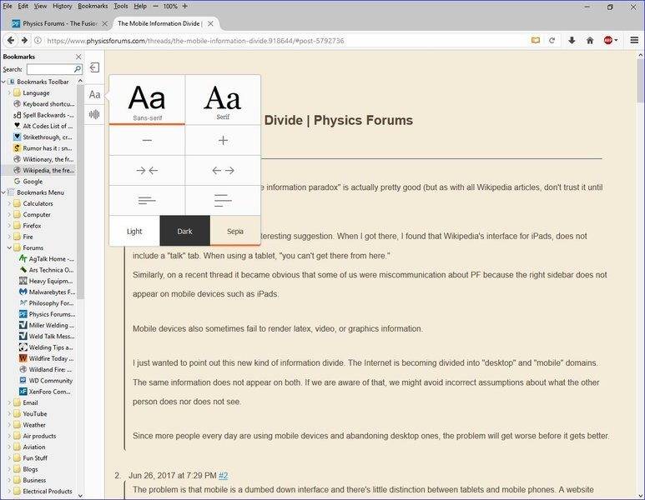The height and width of the screenshot is (500, 645).
Task: Widen the content width with outward arrows
Action: point(223,171)
